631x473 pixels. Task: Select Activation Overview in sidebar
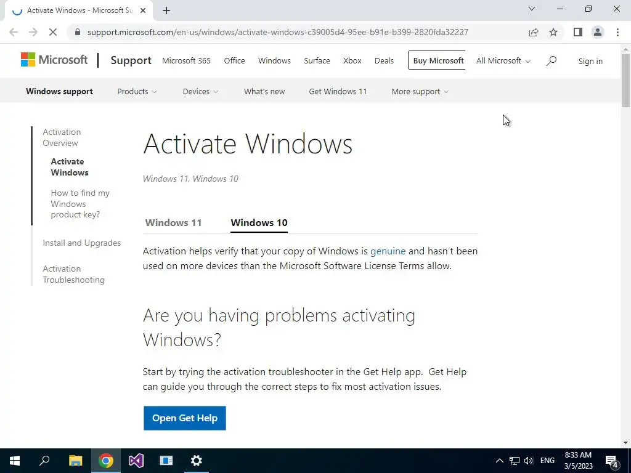coord(62,137)
